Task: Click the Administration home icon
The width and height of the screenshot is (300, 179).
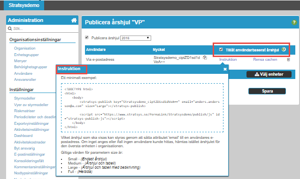Action: coord(74,20)
